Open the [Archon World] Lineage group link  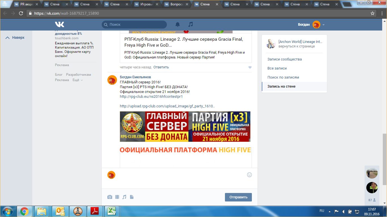(300, 42)
